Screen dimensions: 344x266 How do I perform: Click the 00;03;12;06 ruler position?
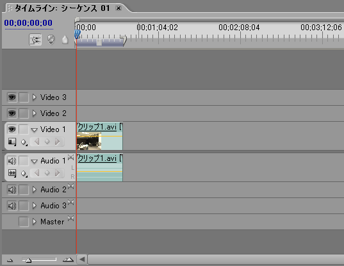click(x=321, y=28)
